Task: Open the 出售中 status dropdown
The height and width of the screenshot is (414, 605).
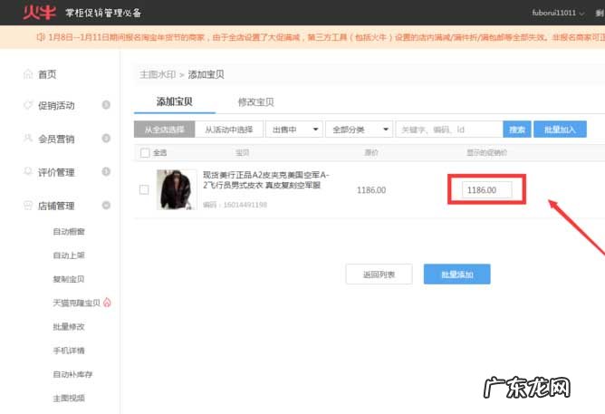Action: (x=294, y=130)
